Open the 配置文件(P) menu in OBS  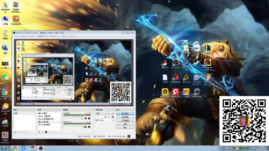43,36
